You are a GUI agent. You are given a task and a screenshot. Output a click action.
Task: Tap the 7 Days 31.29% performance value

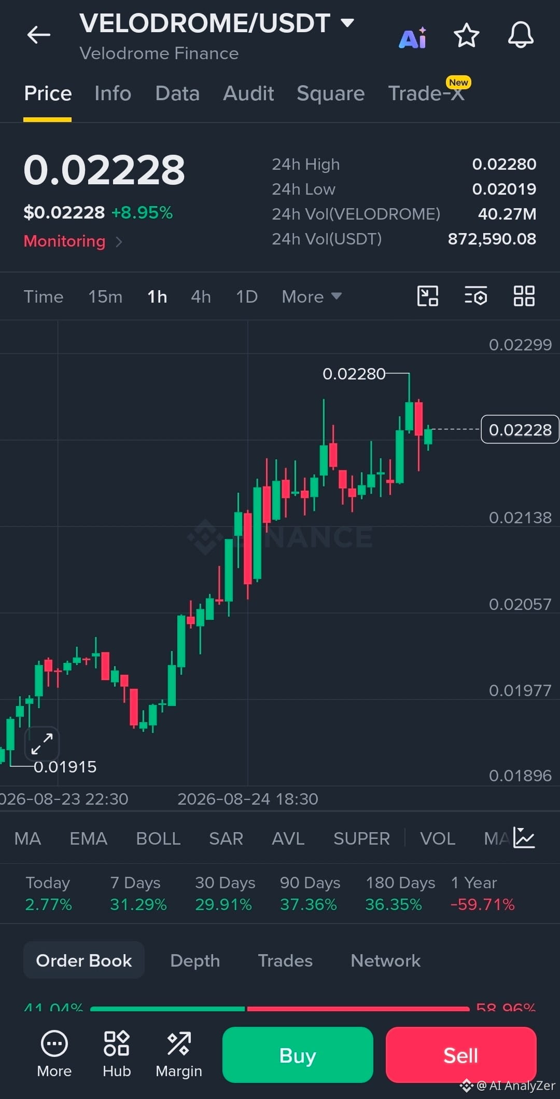(x=138, y=905)
